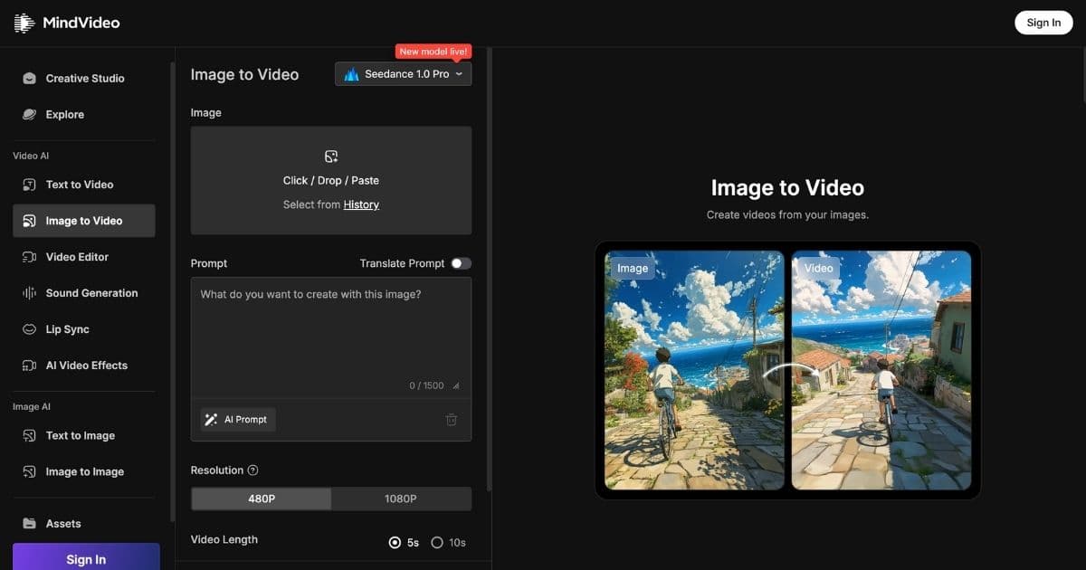Image resolution: width=1086 pixels, height=570 pixels.
Task: Open the Seedance 1.0 Pro model dropdown
Action: click(x=403, y=73)
